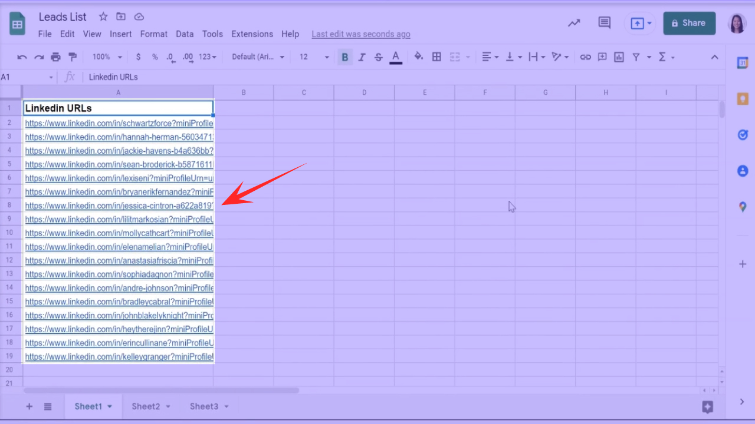755x424 pixels.
Task: Open vertical align dropdown
Action: (514, 57)
